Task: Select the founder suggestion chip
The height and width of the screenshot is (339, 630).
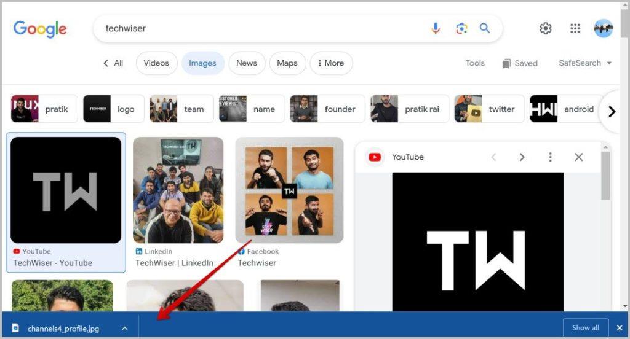Action: [327, 109]
